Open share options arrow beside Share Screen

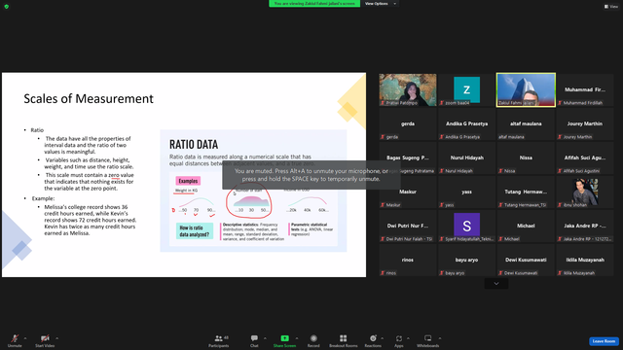click(297, 338)
